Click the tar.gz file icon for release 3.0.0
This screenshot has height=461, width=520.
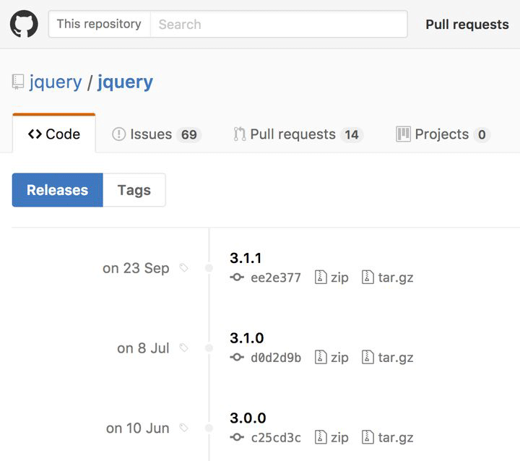pyautogui.click(x=368, y=437)
